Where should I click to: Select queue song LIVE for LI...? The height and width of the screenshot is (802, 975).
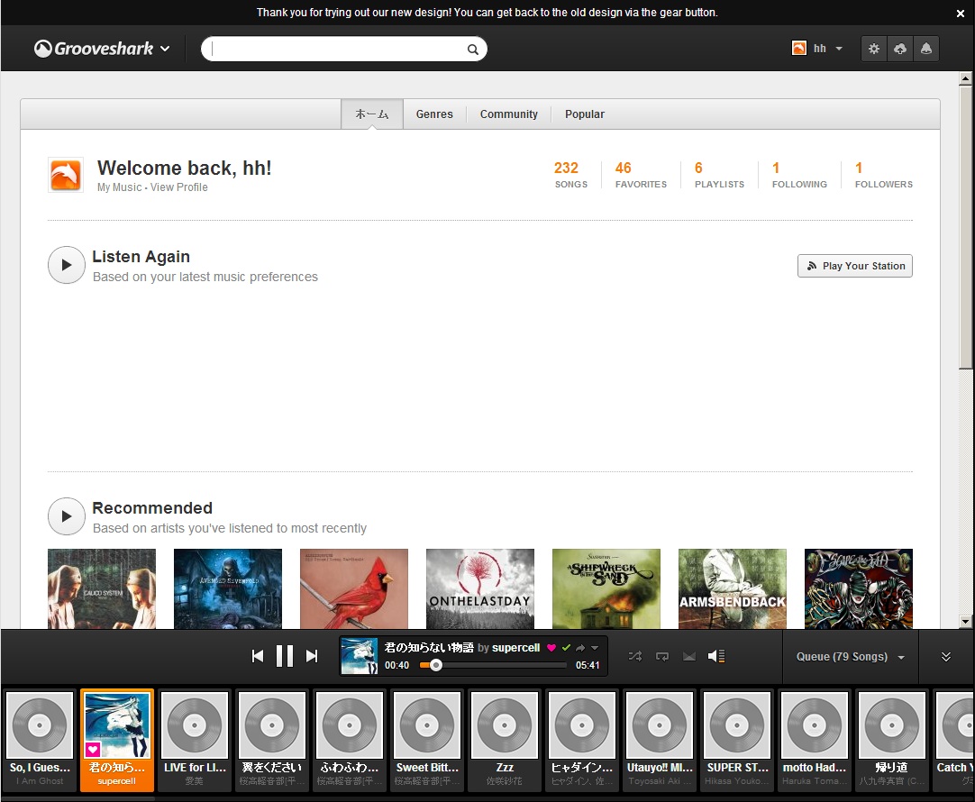point(195,740)
